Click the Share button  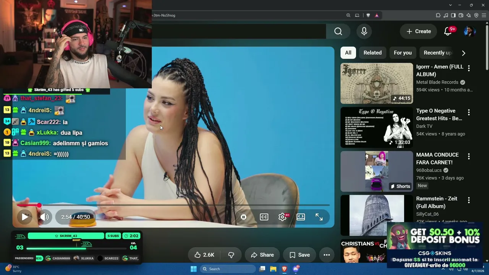262,255
